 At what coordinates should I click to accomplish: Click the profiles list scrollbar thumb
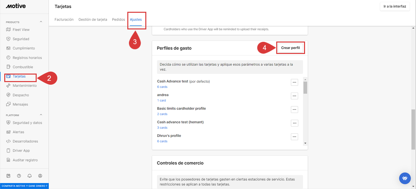305,87
